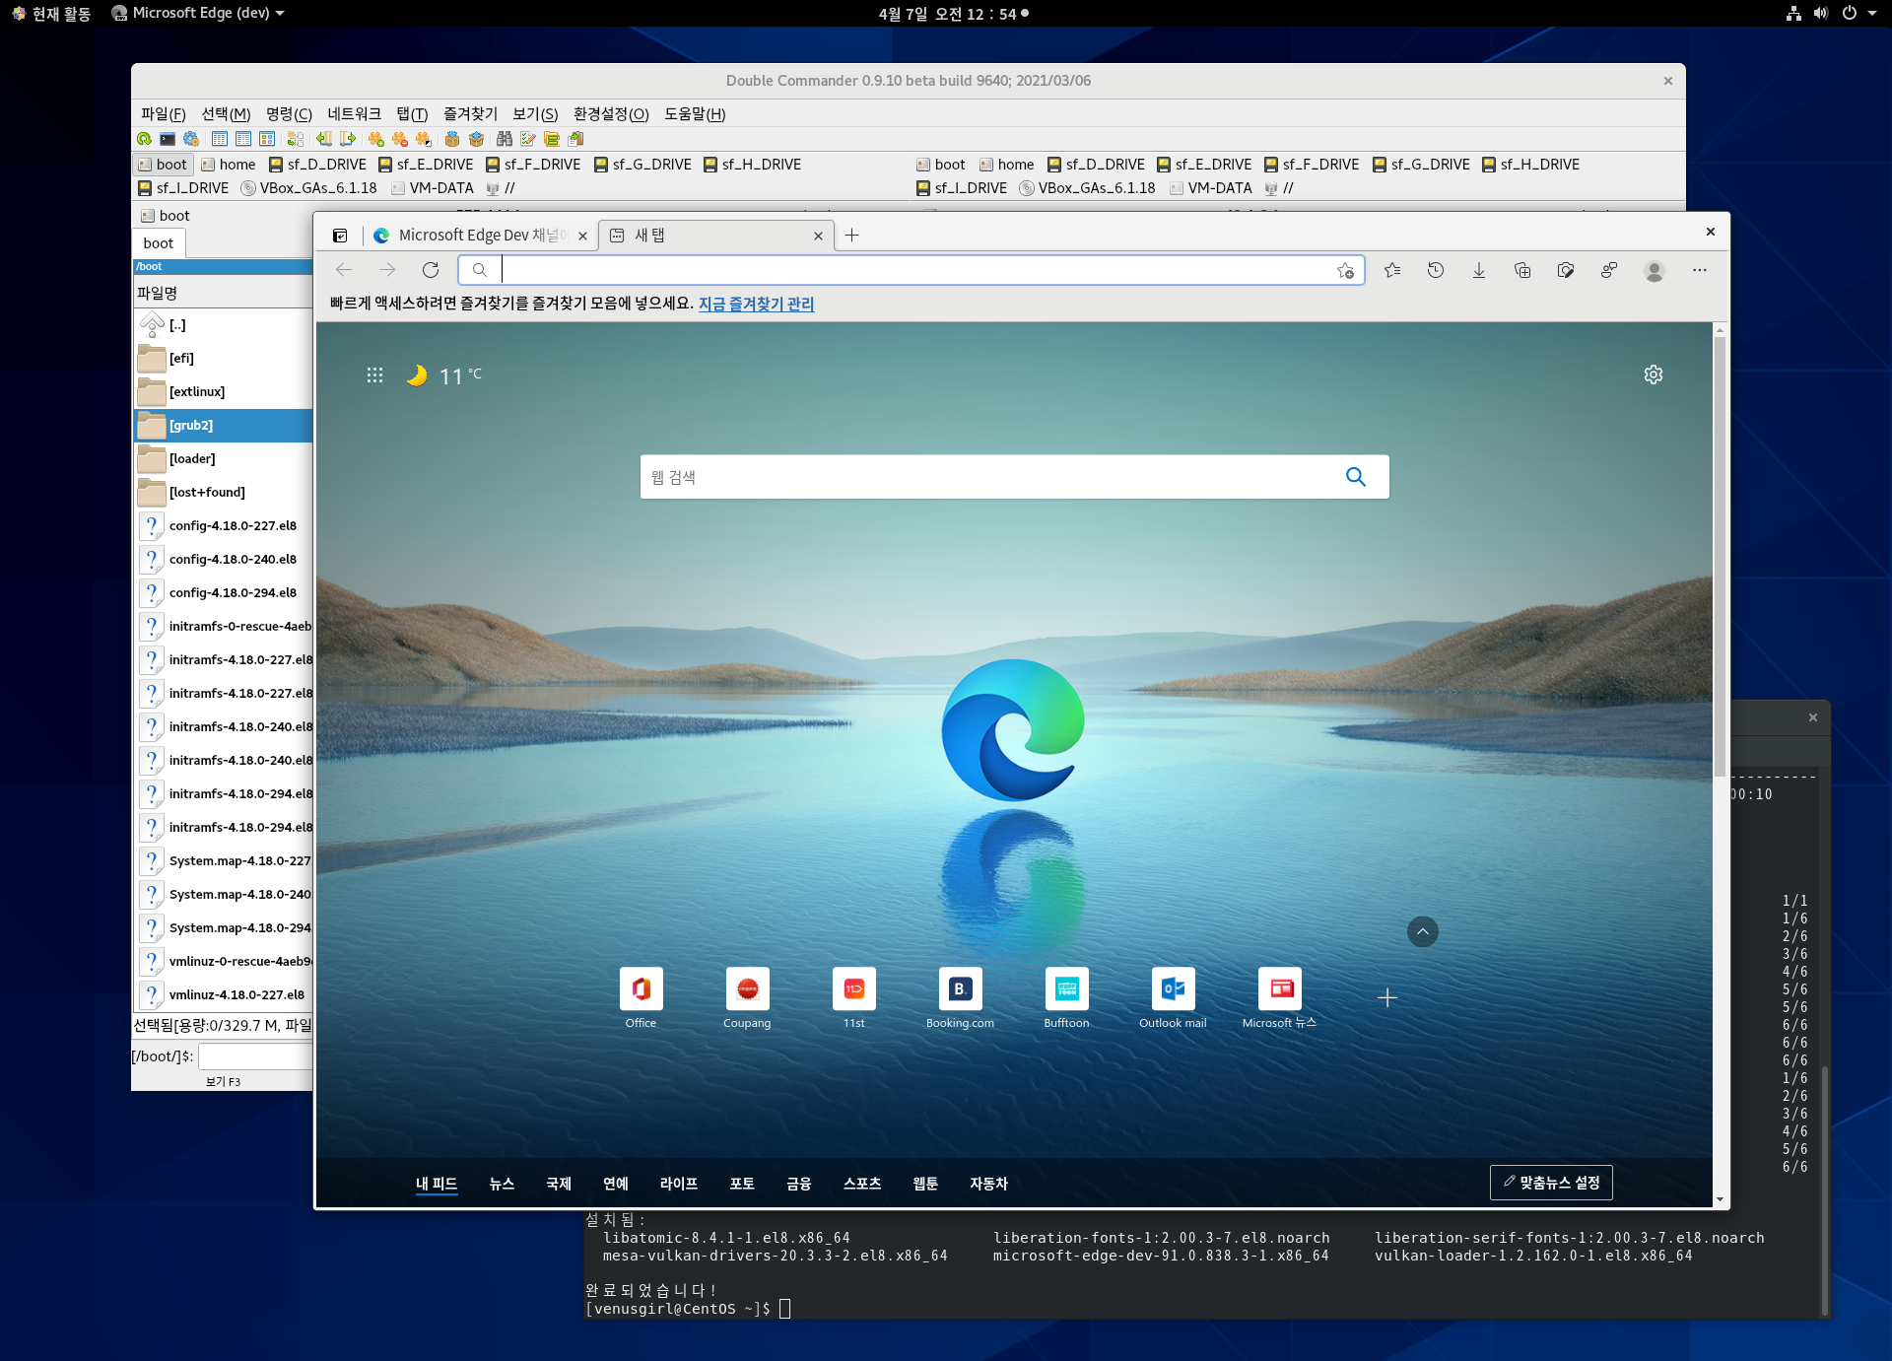Select 금융 feed category
The image size is (1892, 1361).
(799, 1184)
